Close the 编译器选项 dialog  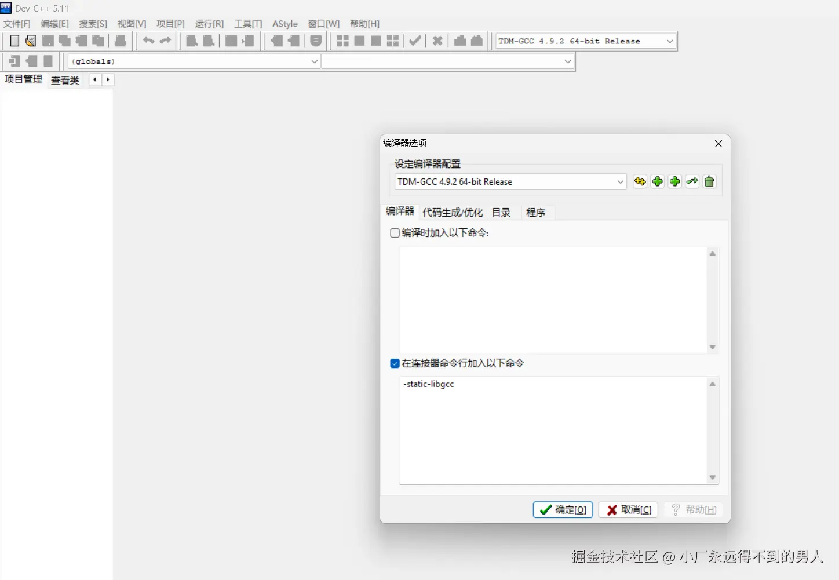(x=718, y=144)
